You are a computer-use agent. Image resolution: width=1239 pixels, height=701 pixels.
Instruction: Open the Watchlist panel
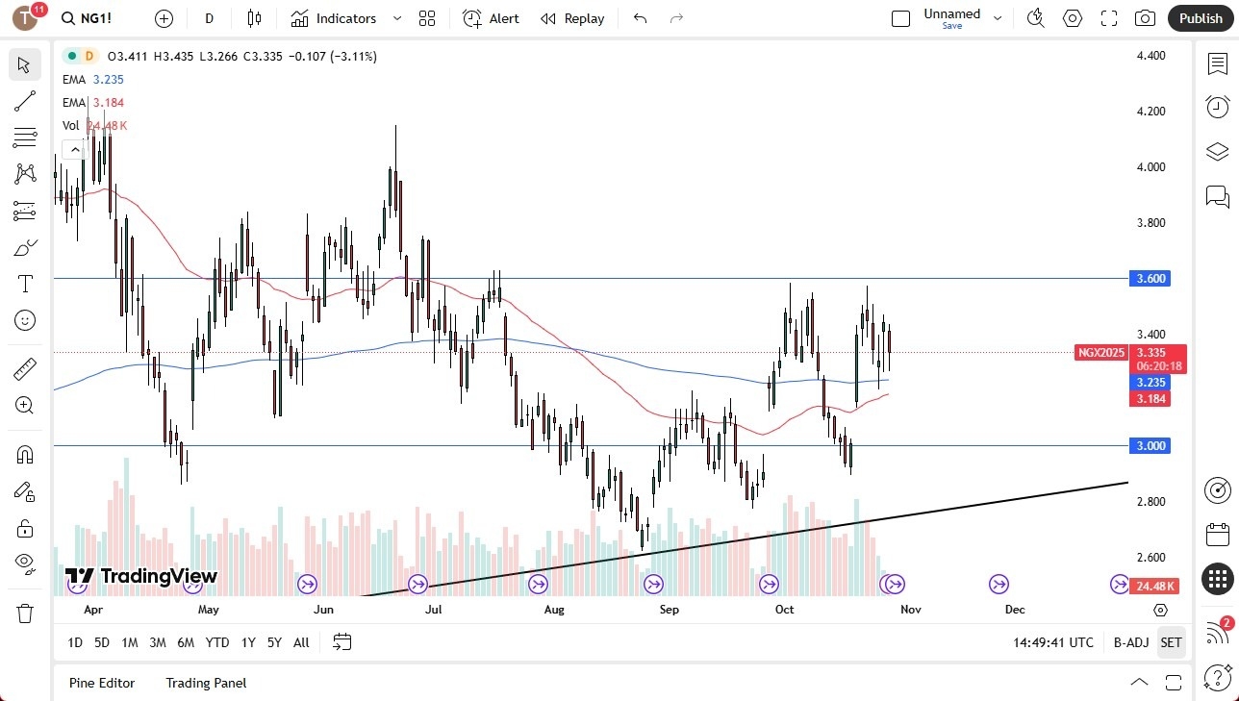click(x=1217, y=63)
